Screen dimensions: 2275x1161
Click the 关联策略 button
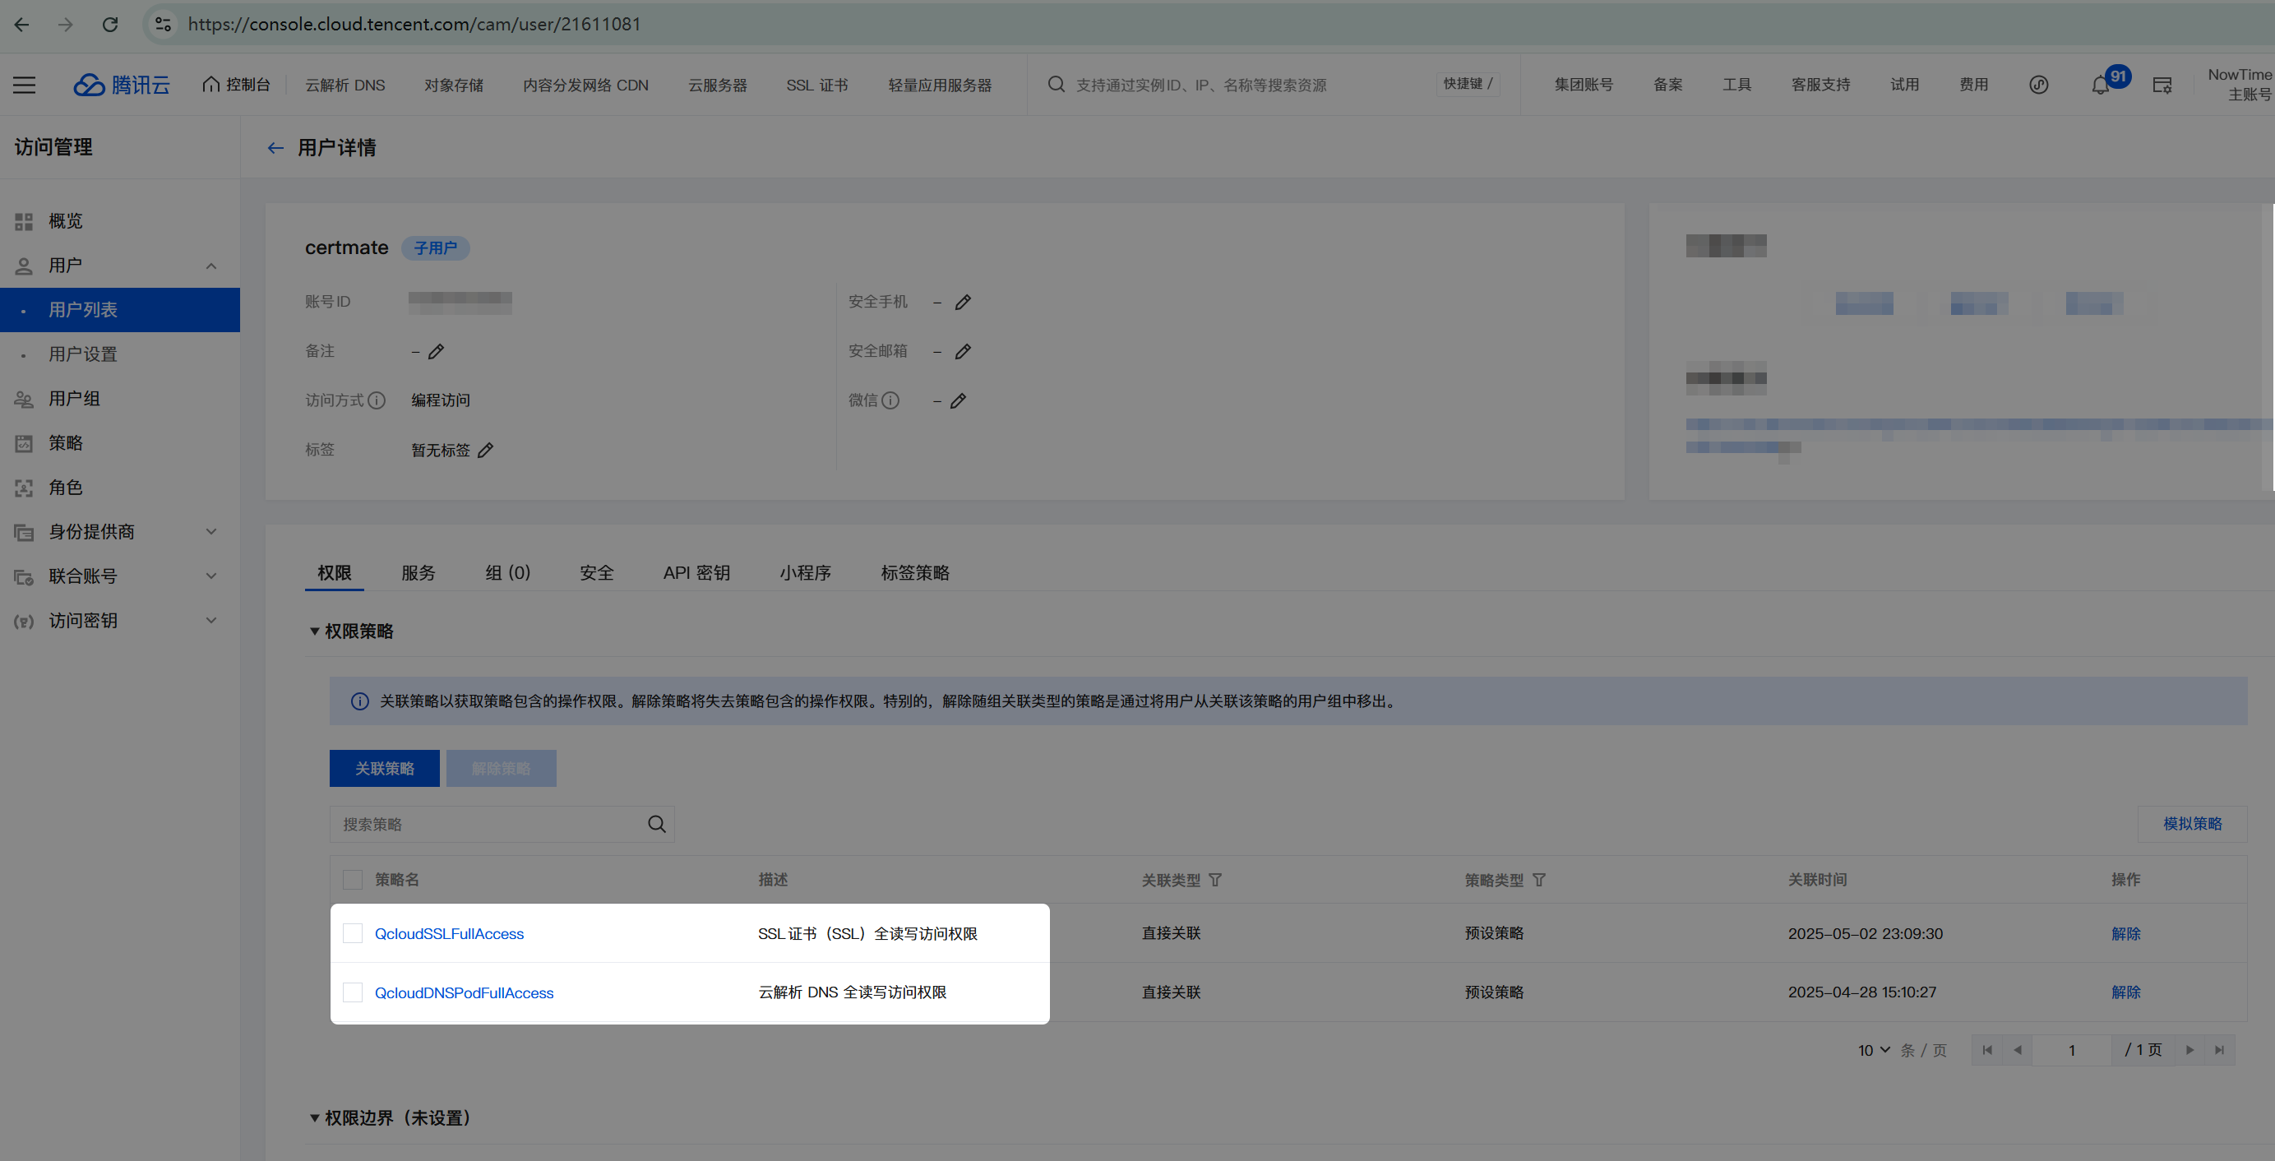pos(385,769)
